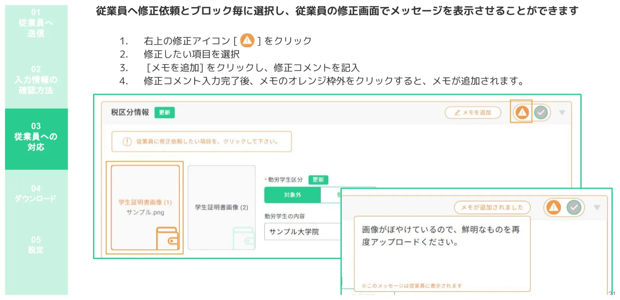Click 更新 badge next to 税区分情報

[165, 112]
